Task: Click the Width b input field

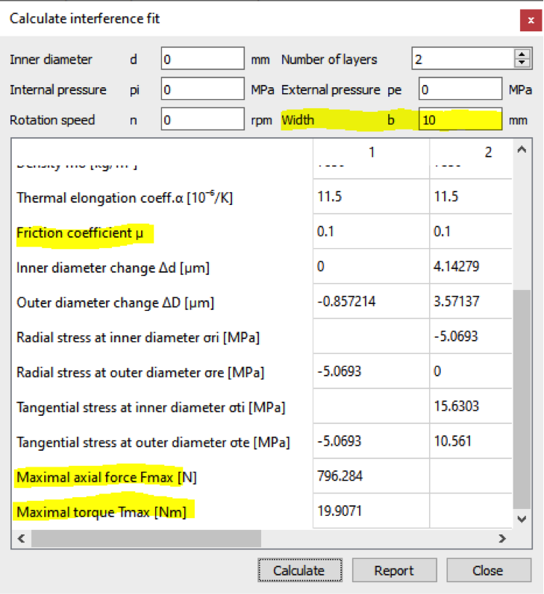Action: pyautogui.click(x=460, y=119)
